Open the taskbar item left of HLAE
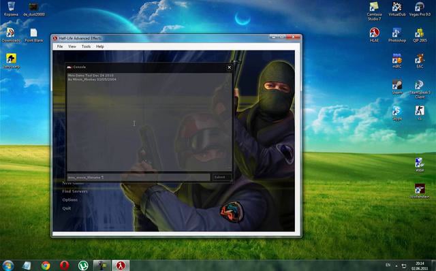The height and width of the screenshot is (271, 436). [x=102, y=266]
